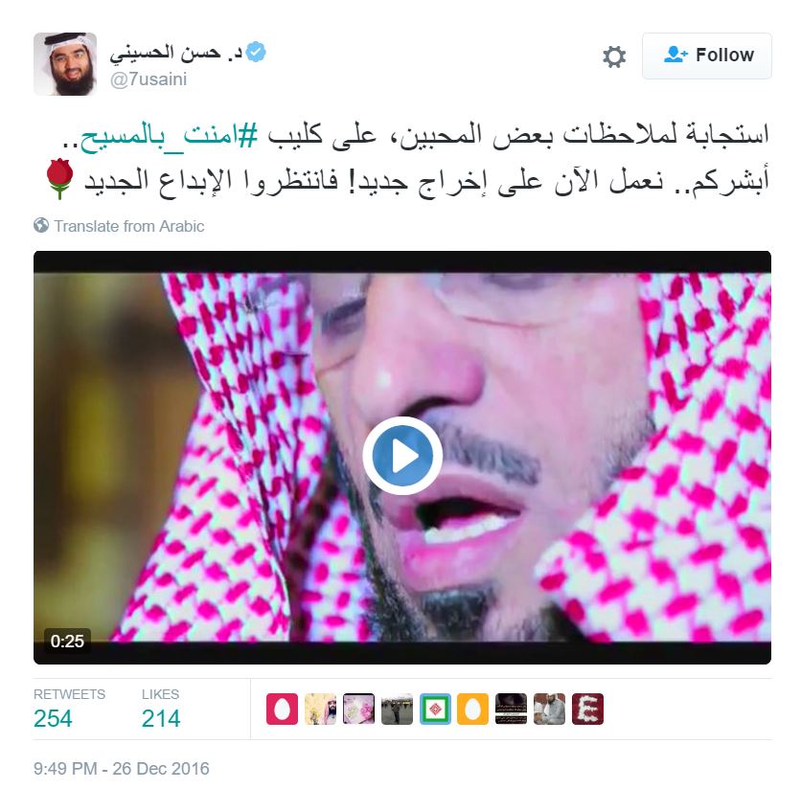Translate the tweet from Arabic

129,226
